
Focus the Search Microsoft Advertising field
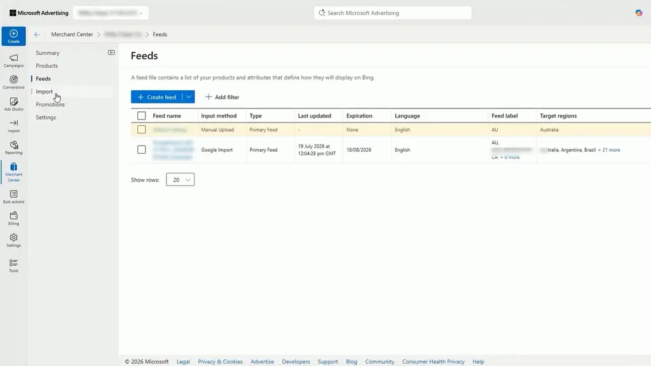392,13
